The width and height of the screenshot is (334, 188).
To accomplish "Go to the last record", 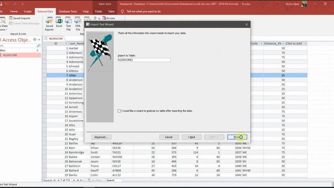I will (78, 180).
